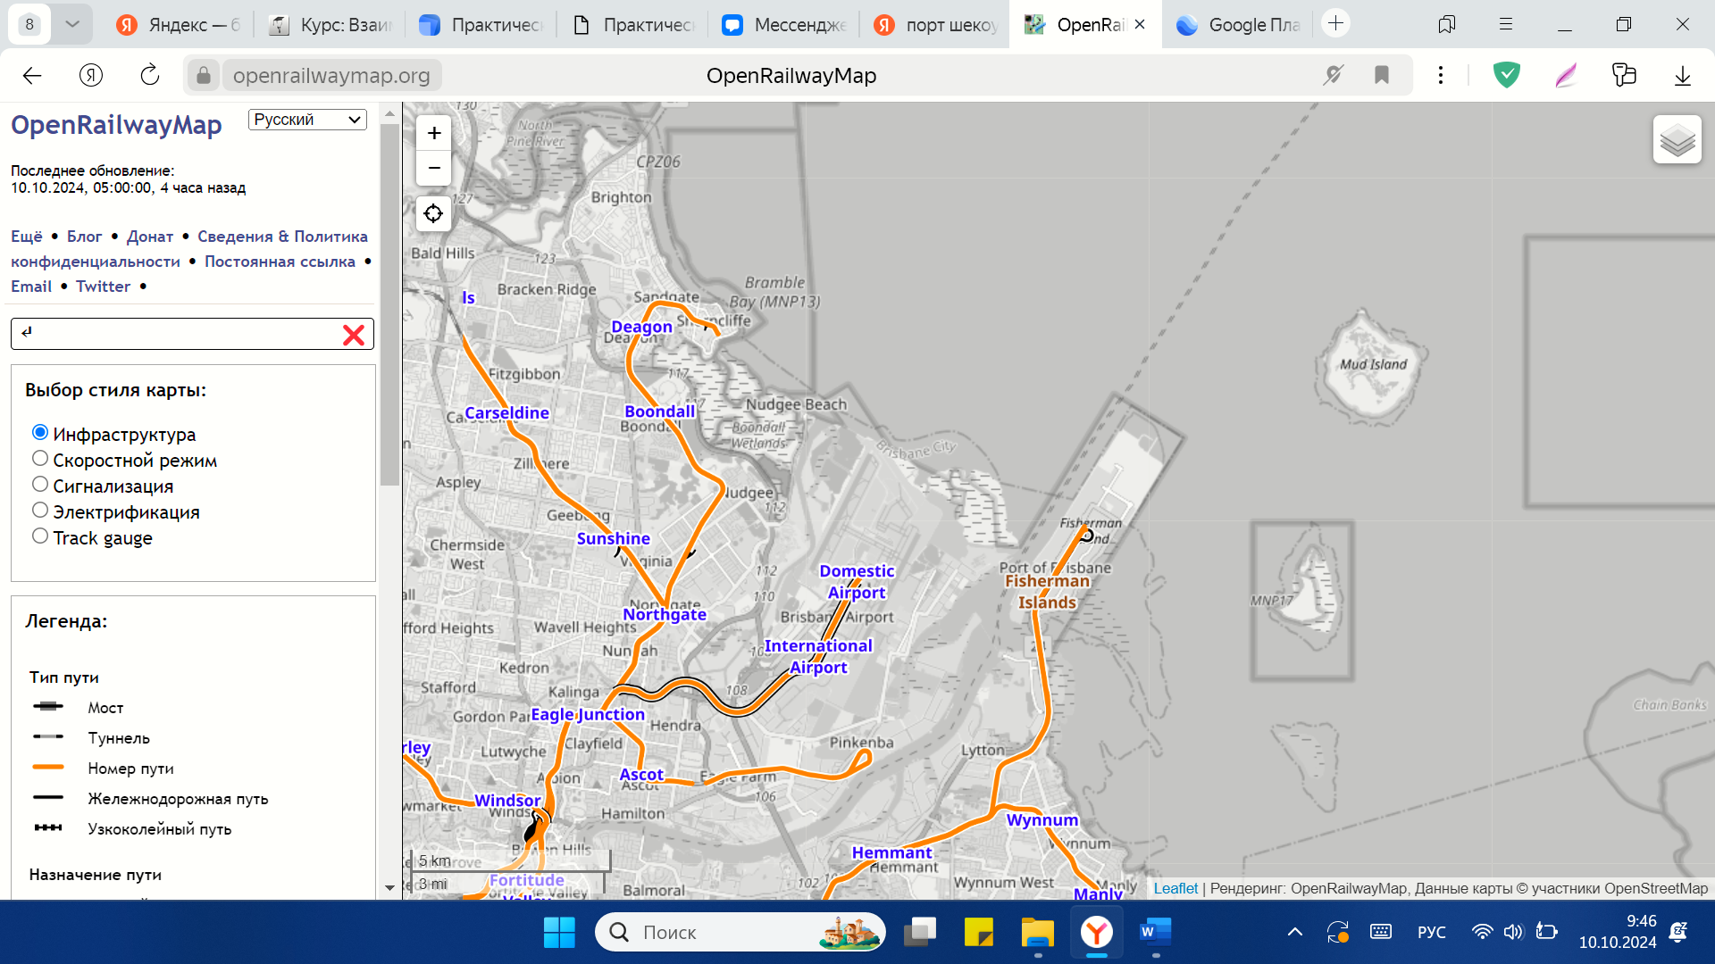The width and height of the screenshot is (1715, 964).
Task: Open downloads panel
Action: (1683, 76)
